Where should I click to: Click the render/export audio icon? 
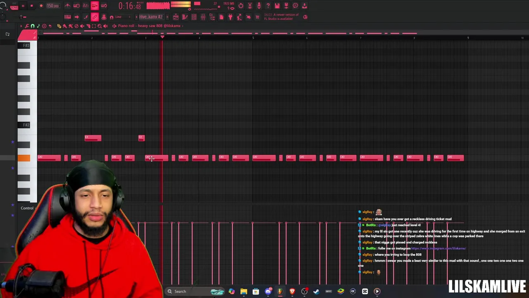[286, 6]
